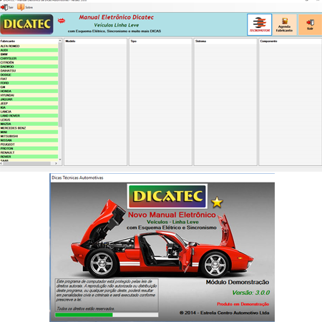Click the Produto em Demonstração red text

click(243, 304)
